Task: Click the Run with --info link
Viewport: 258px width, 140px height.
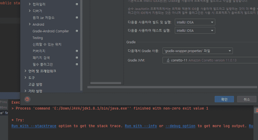Action: click(141, 126)
